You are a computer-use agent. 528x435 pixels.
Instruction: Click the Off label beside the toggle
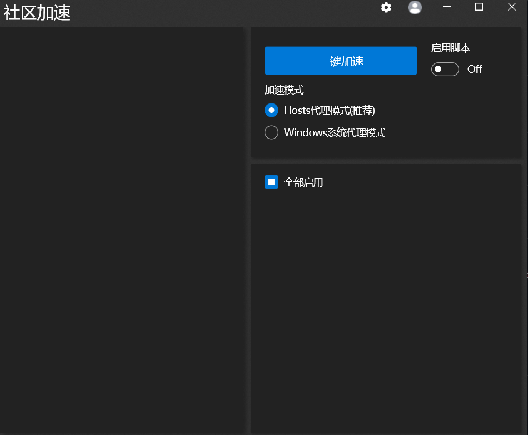point(474,69)
